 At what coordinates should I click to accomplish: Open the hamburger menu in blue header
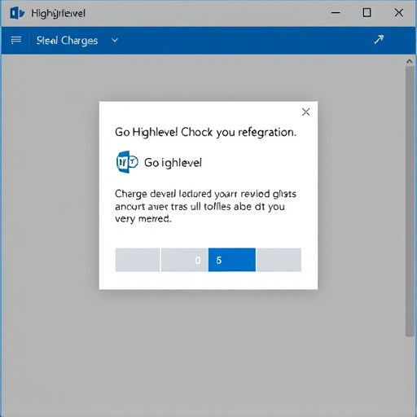[16, 40]
